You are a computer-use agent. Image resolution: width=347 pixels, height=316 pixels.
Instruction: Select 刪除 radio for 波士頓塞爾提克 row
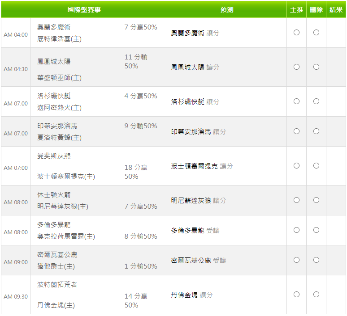tap(316, 166)
